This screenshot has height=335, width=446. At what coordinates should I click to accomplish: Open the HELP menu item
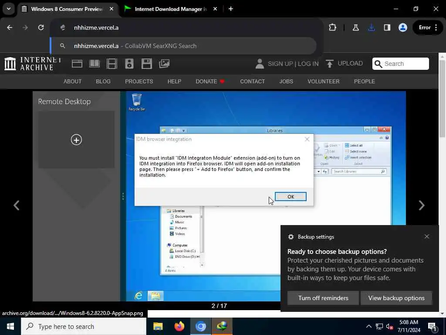click(174, 82)
